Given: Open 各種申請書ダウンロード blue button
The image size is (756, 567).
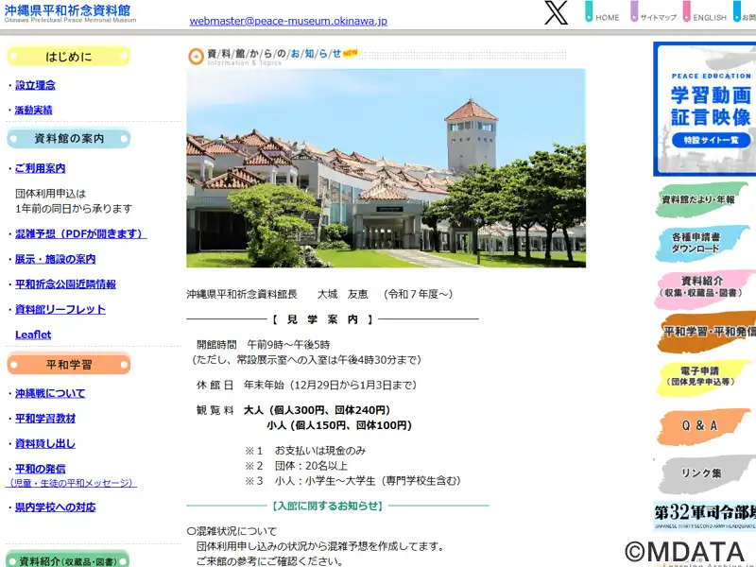Looking at the screenshot, I should pos(705,243).
